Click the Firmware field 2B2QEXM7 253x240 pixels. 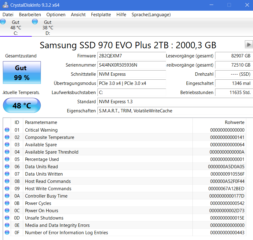[x=132, y=56]
